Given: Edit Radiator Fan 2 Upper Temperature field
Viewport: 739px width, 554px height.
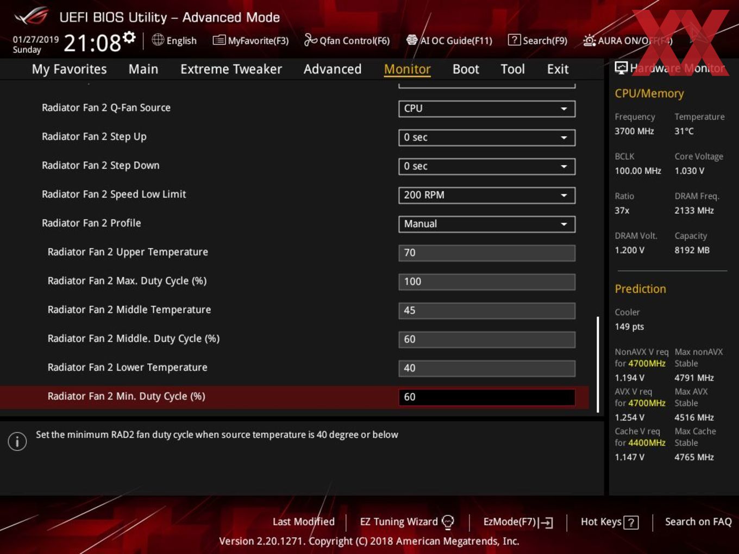Looking at the screenshot, I should tap(487, 253).
